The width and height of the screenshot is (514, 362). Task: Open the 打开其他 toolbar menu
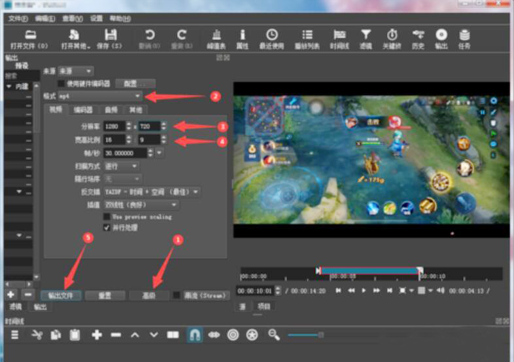tap(75, 39)
